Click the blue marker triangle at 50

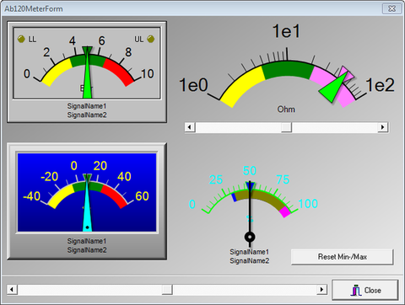point(250,185)
